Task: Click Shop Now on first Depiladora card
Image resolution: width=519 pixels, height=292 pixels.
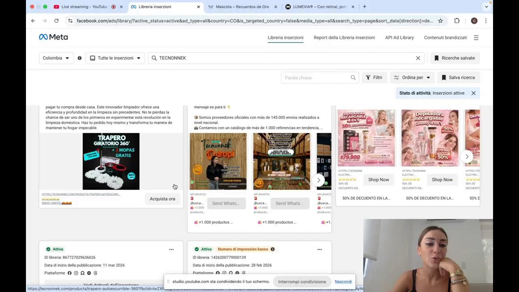Action: 379,180
